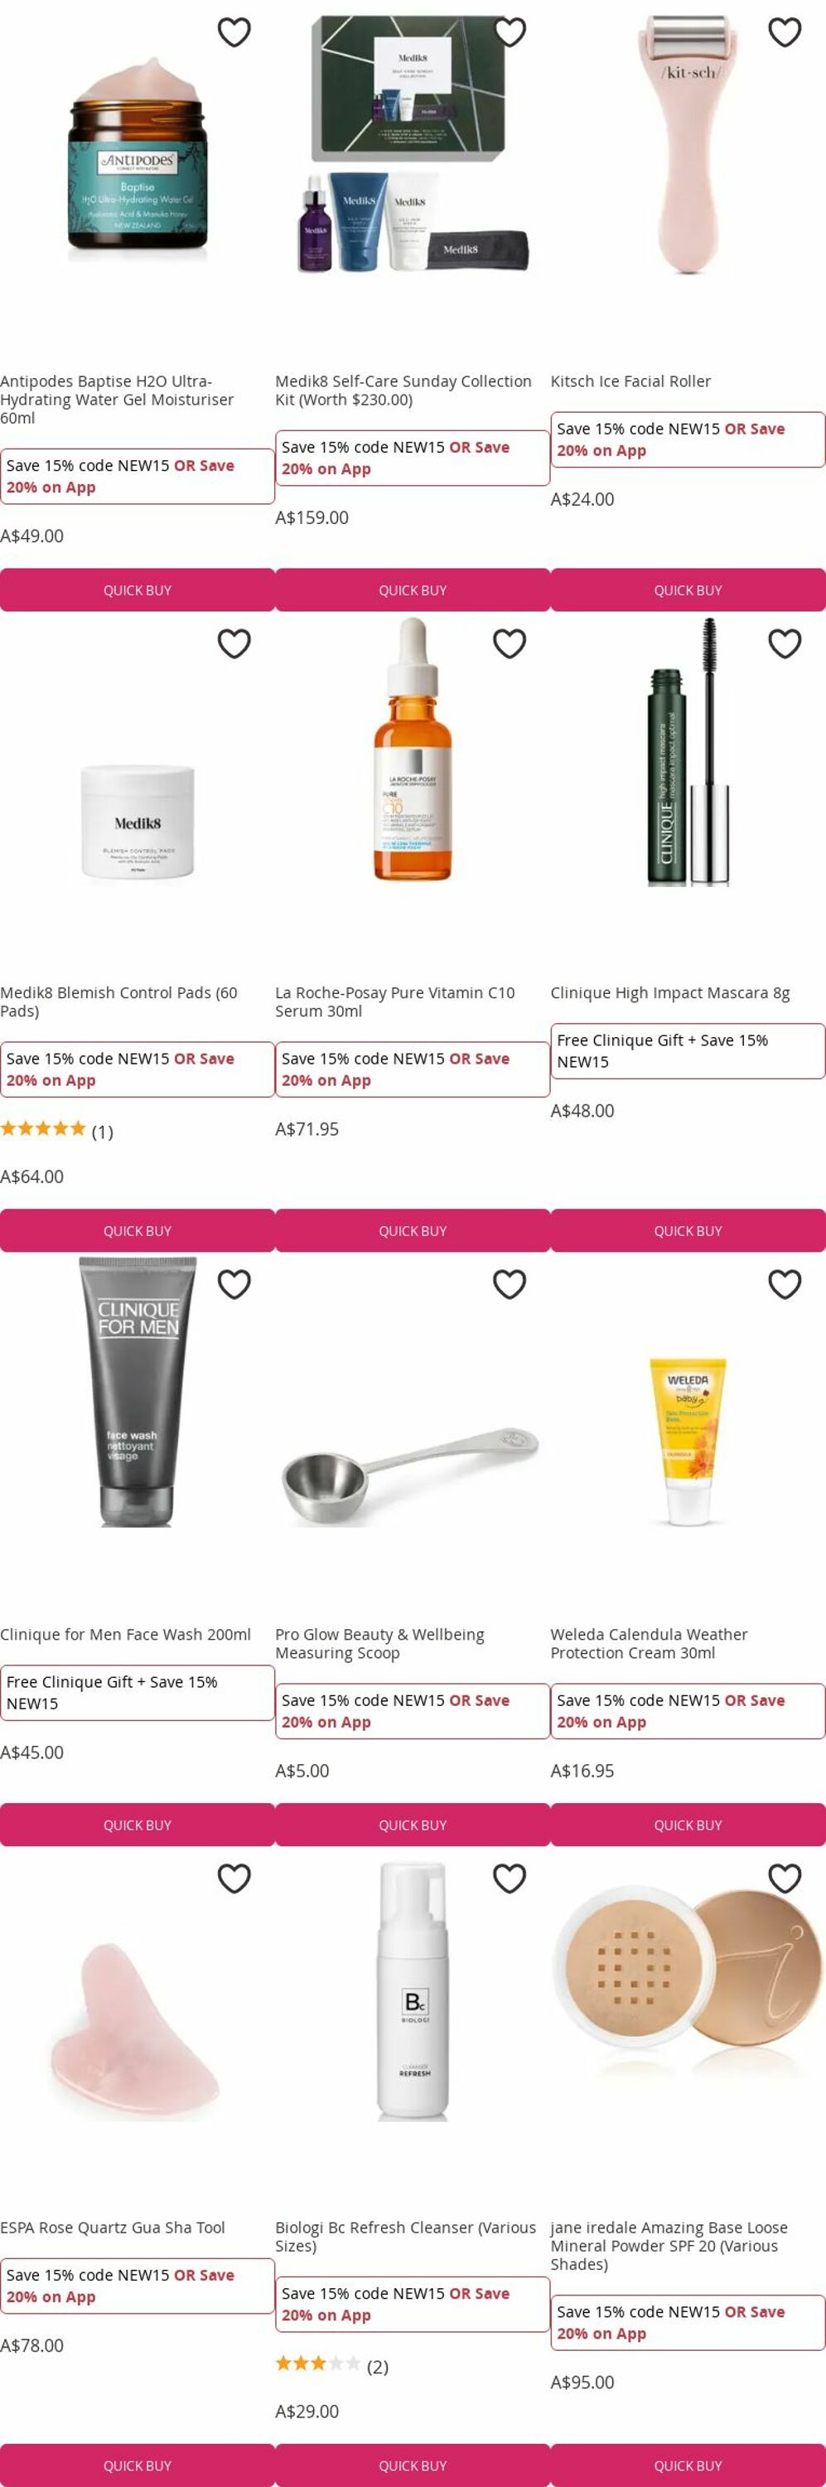This screenshot has width=826, height=2487.
Task: Wishlist heart for Medik8 Blemish Control Pads
Action: pos(234,643)
